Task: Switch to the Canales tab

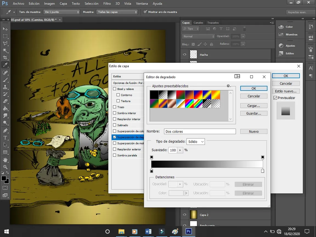Action: point(198,23)
